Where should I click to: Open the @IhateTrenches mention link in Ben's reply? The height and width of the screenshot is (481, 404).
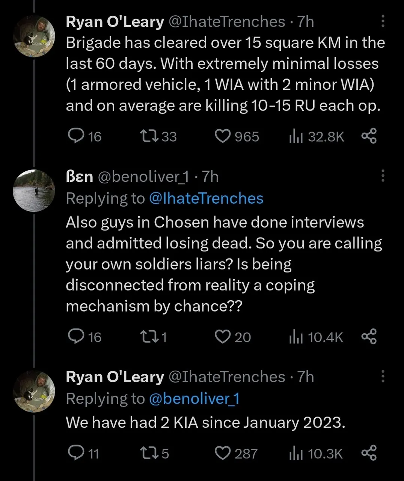(206, 198)
